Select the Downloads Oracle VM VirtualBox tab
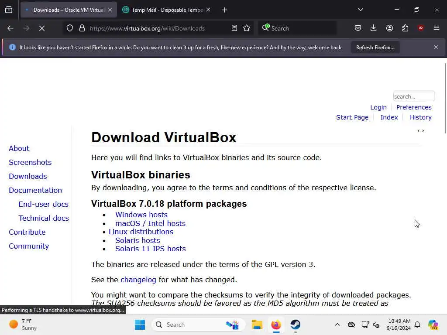Image resolution: width=447 pixels, height=335 pixels. coord(69,10)
